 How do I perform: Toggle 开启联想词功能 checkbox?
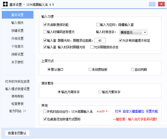(45, 25)
